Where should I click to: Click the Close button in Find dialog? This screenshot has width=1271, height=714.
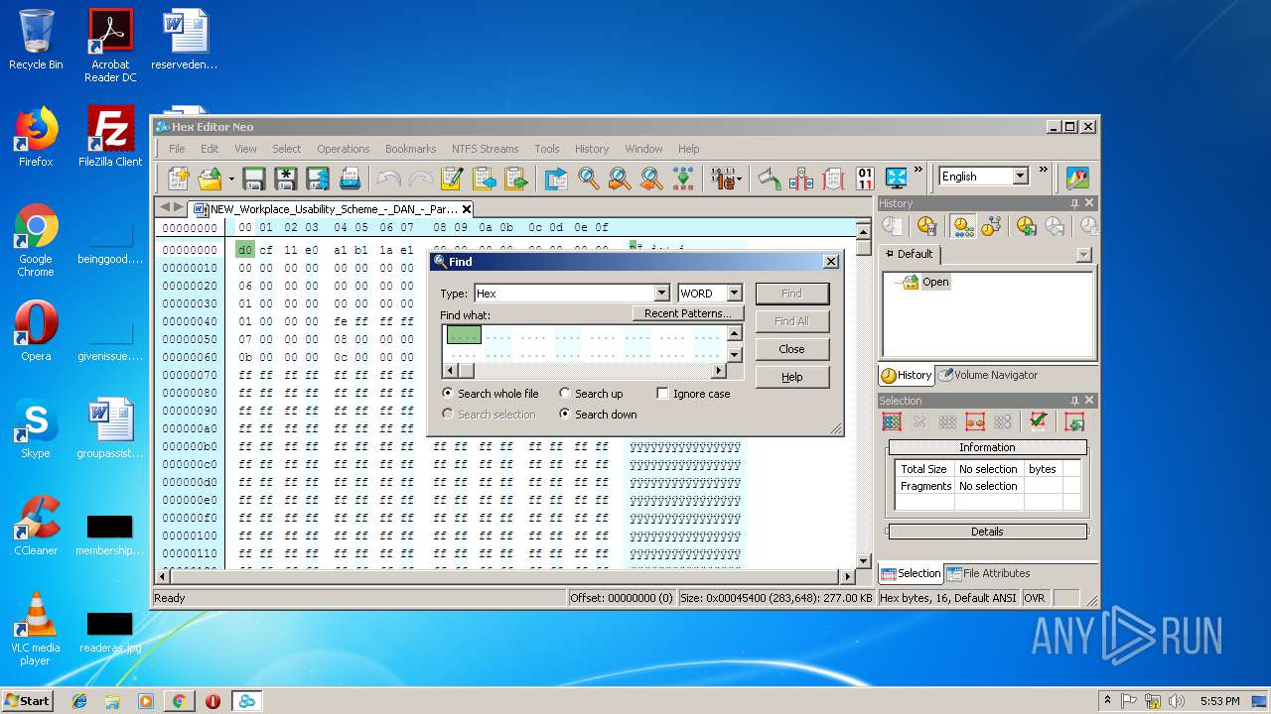pos(791,349)
